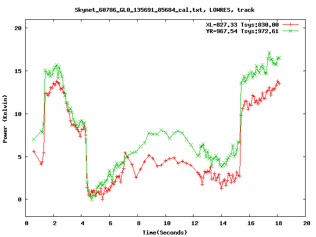Click the 4 tick on Time axis
Image resolution: width=316 pixels, height=237 pixels.
pos(82,223)
